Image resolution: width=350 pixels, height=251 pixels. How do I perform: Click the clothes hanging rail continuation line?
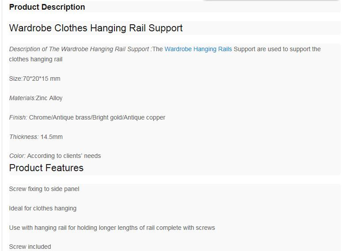click(x=36, y=59)
